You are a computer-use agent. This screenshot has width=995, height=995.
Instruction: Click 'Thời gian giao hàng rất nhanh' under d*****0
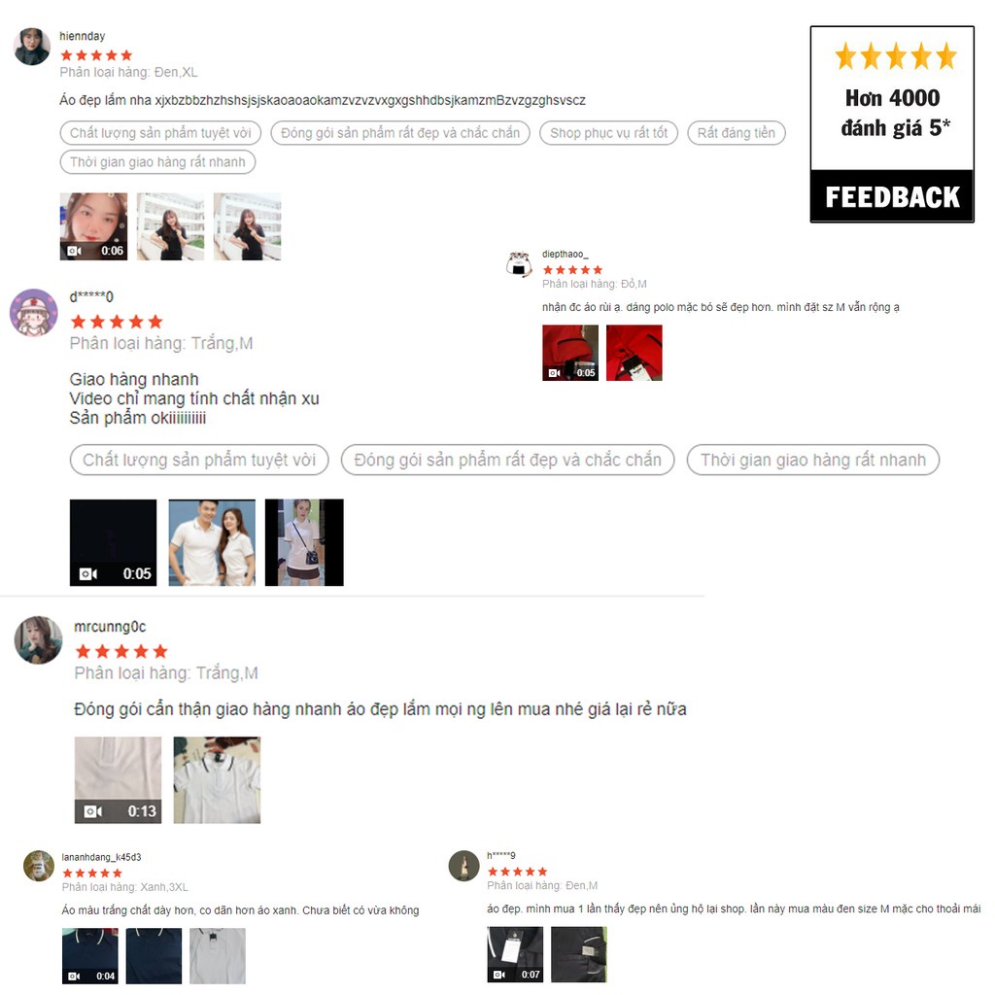(813, 460)
